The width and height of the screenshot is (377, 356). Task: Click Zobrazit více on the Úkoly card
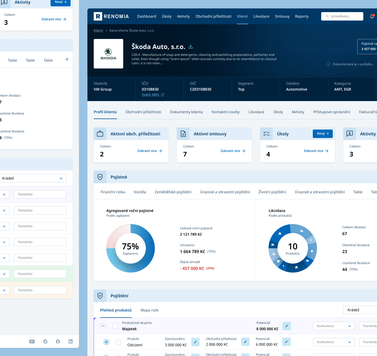(316, 151)
